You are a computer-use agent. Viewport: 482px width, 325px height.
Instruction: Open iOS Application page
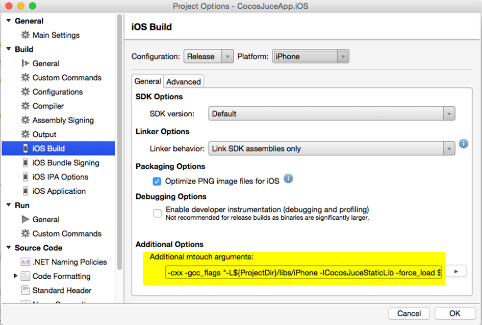(59, 191)
